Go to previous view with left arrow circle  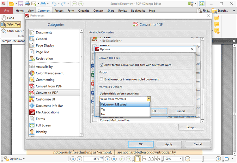(74, 3)
